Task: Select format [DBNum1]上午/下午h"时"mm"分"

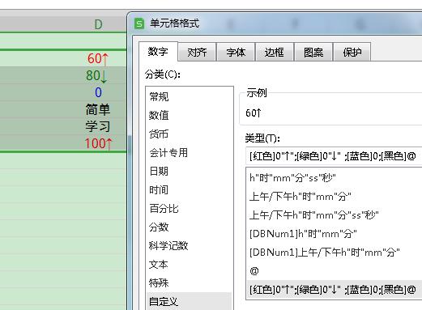Action: 335,253
